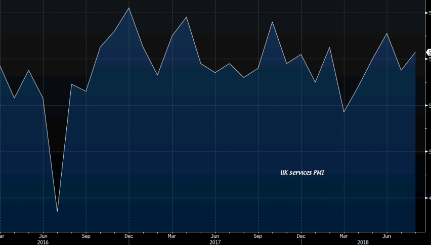The width and height of the screenshot is (431, 245).
Task: Click the Dec 2016 month axis label
Action: (x=129, y=236)
